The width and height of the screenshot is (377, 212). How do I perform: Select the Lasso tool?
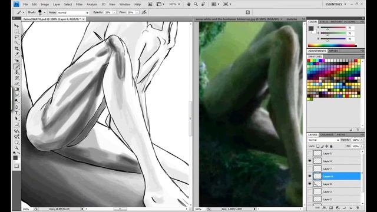16,37
